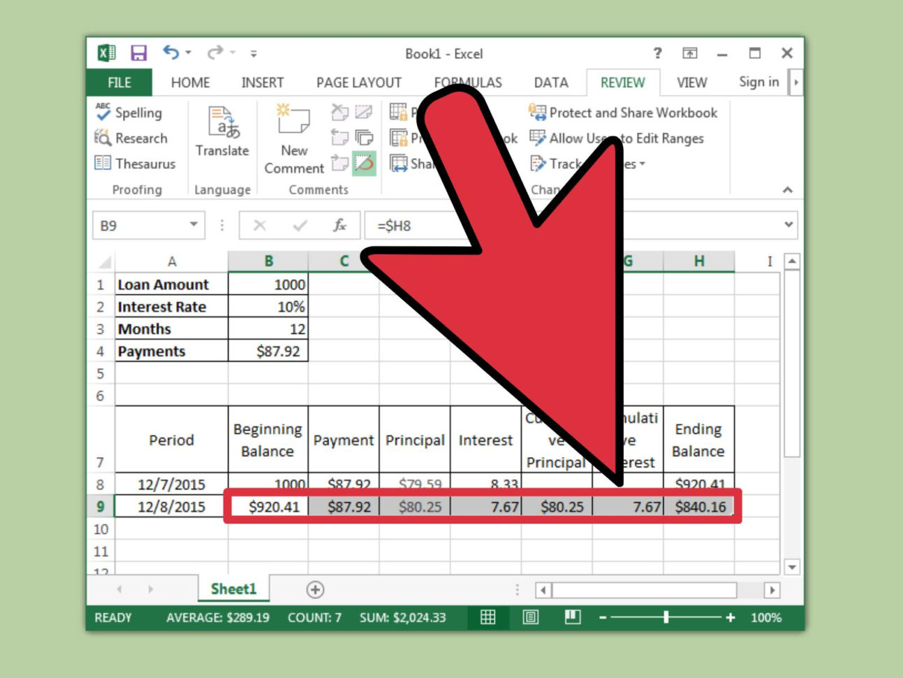Click the Sign in link
This screenshot has height=678, width=903.
(x=758, y=82)
